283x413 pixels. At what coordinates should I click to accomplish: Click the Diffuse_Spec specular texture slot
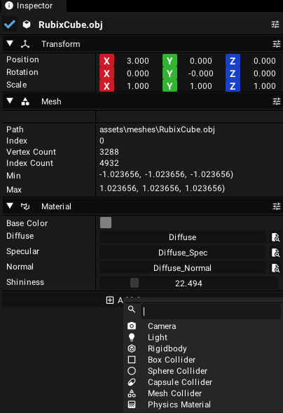(x=183, y=252)
